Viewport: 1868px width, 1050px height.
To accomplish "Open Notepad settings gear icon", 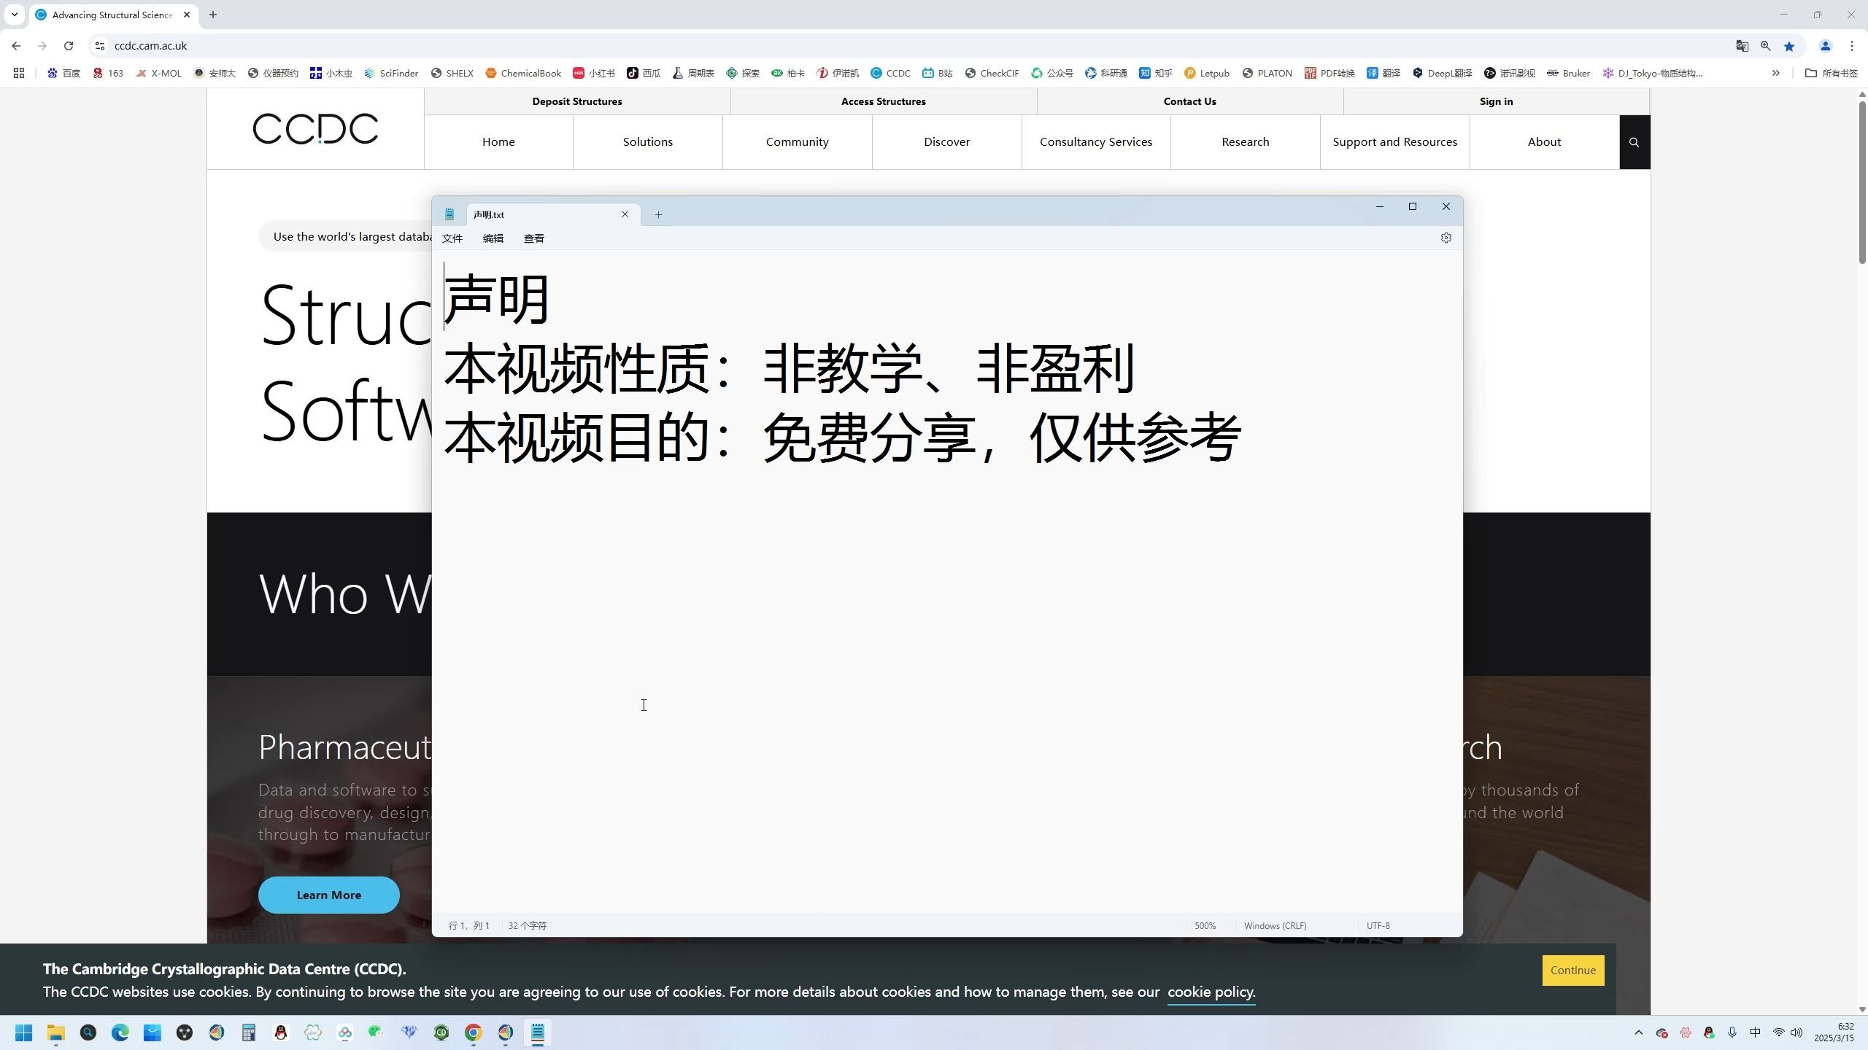I will pyautogui.click(x=1446, y=238).
